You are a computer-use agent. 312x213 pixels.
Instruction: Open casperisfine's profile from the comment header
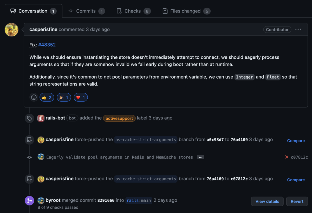pyautogui.click(x=43, y=29)
